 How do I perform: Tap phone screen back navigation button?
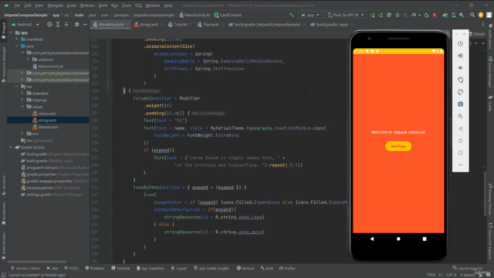pyautogui.click(x=372, y=239)
